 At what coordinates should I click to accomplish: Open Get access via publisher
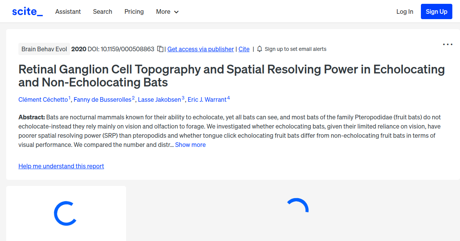[200, 49]
